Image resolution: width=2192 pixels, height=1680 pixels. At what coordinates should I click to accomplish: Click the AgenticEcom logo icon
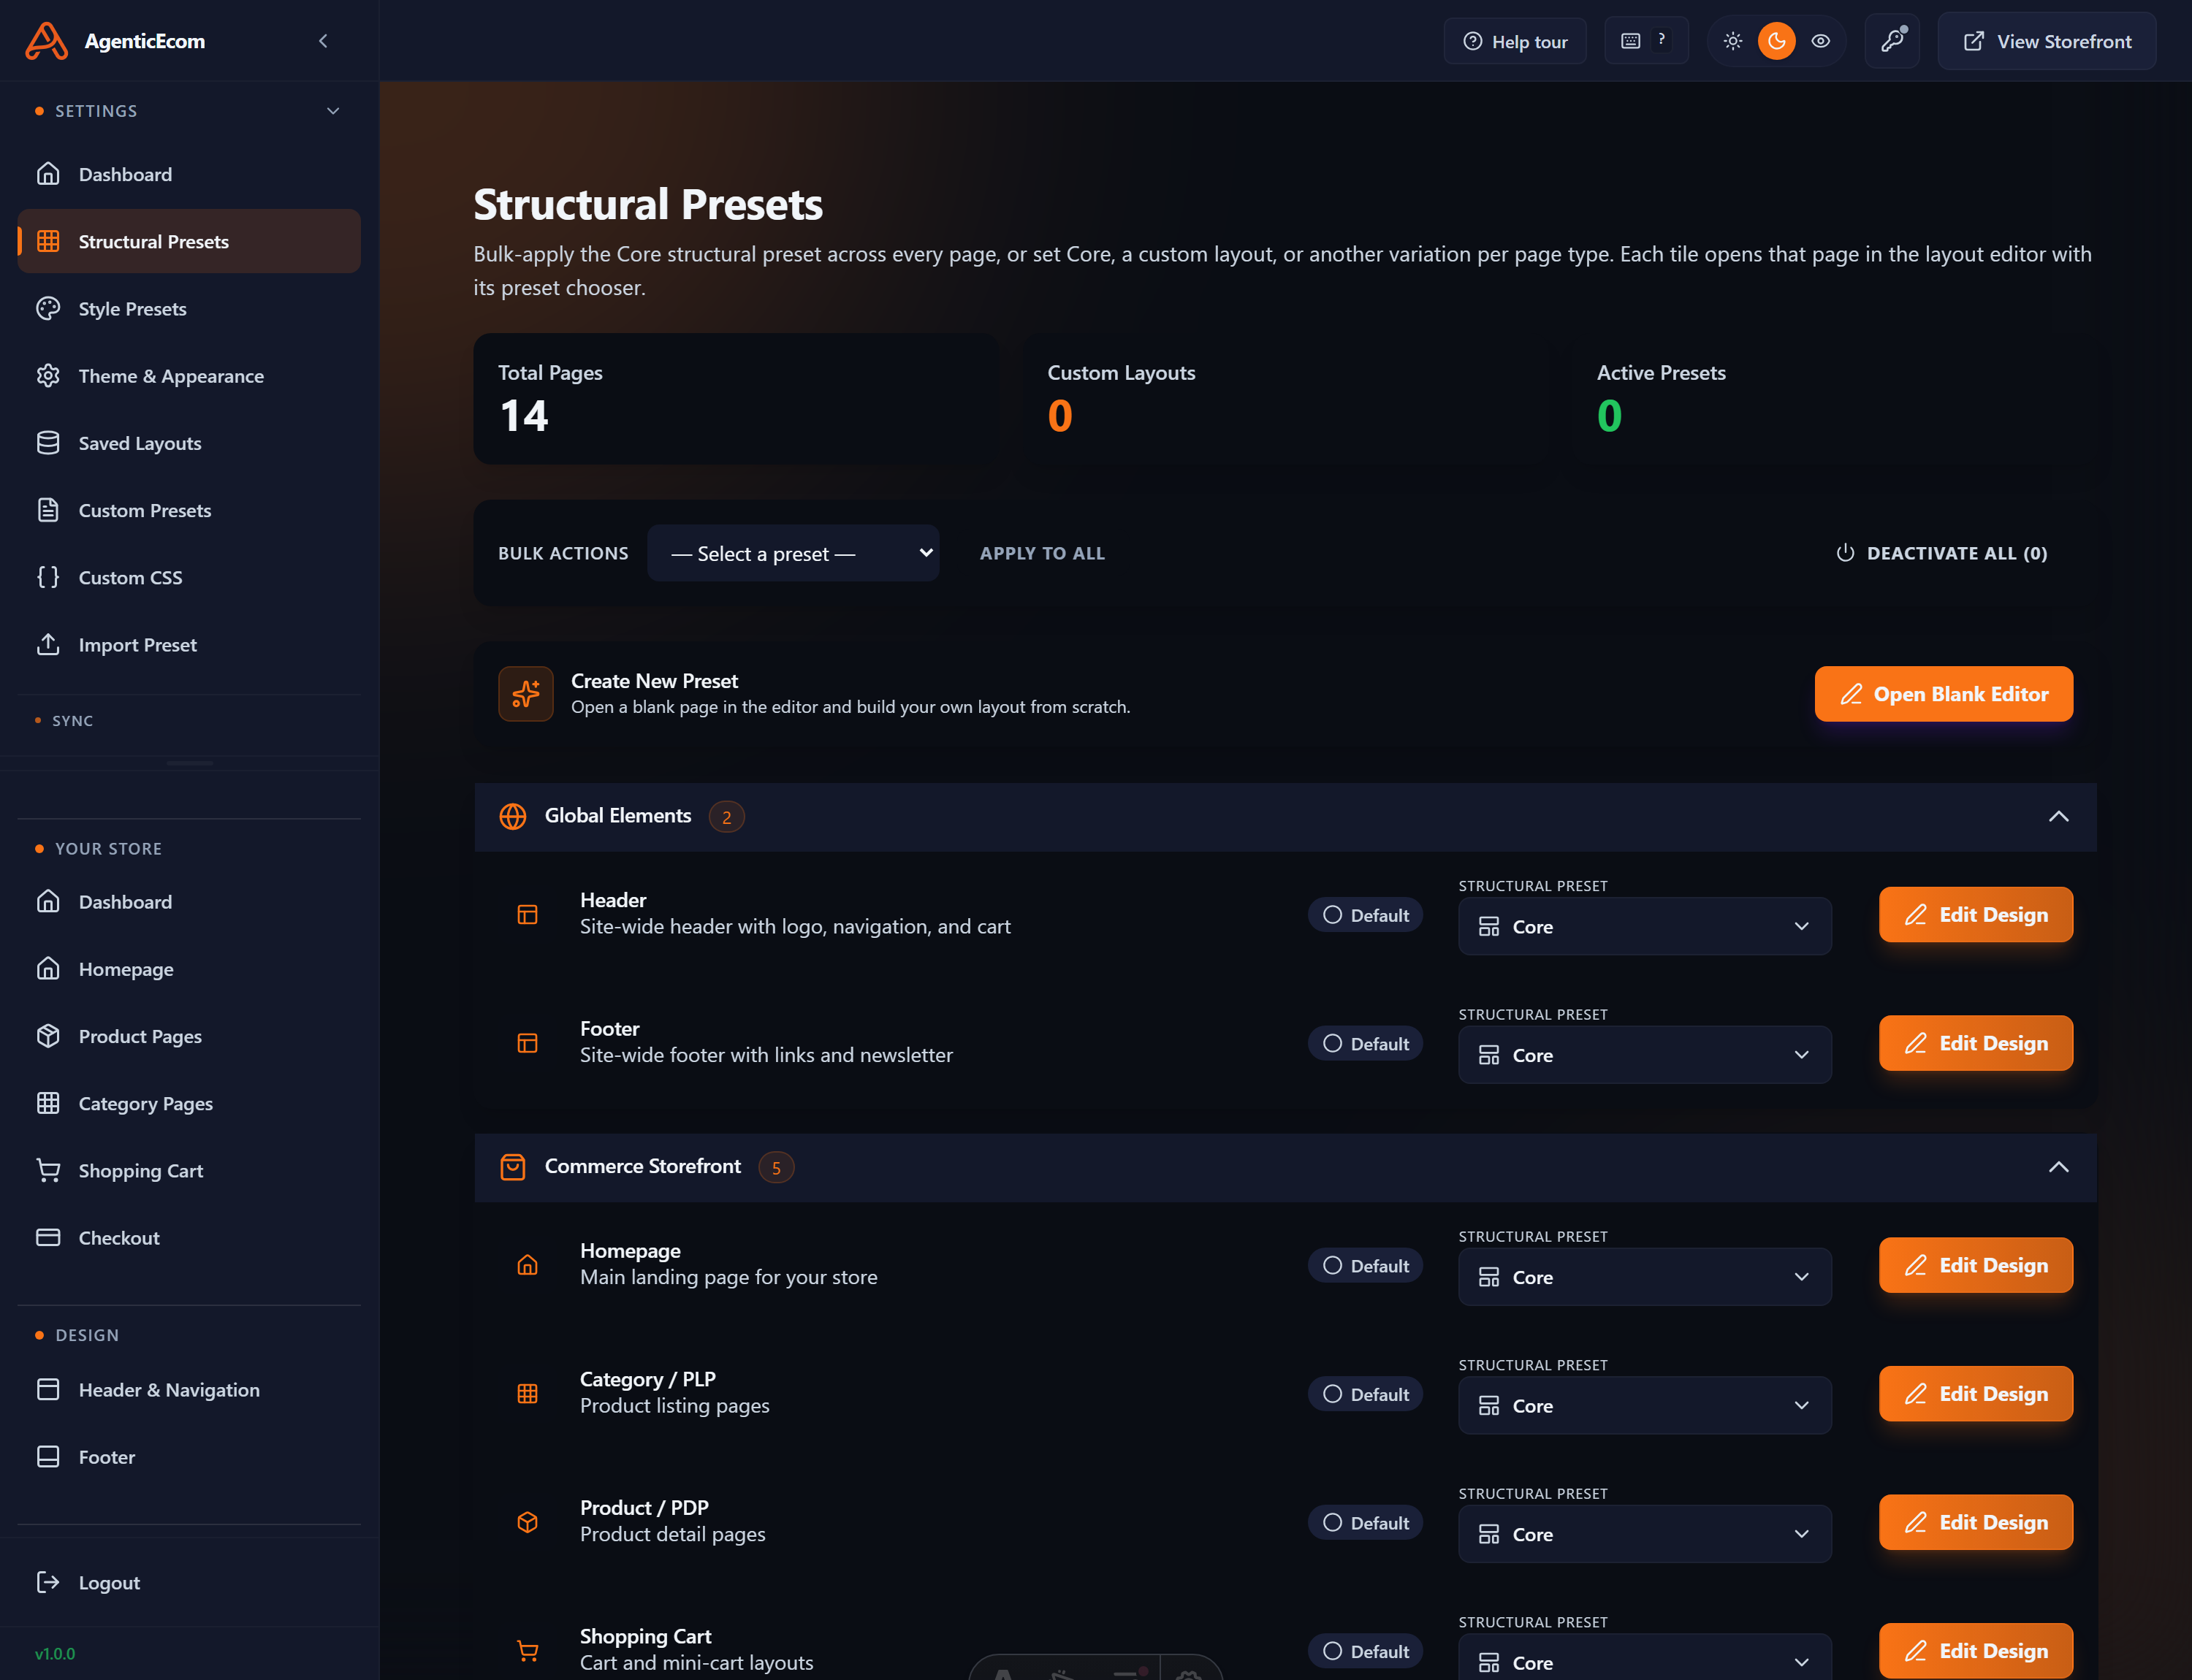point(46,41)
